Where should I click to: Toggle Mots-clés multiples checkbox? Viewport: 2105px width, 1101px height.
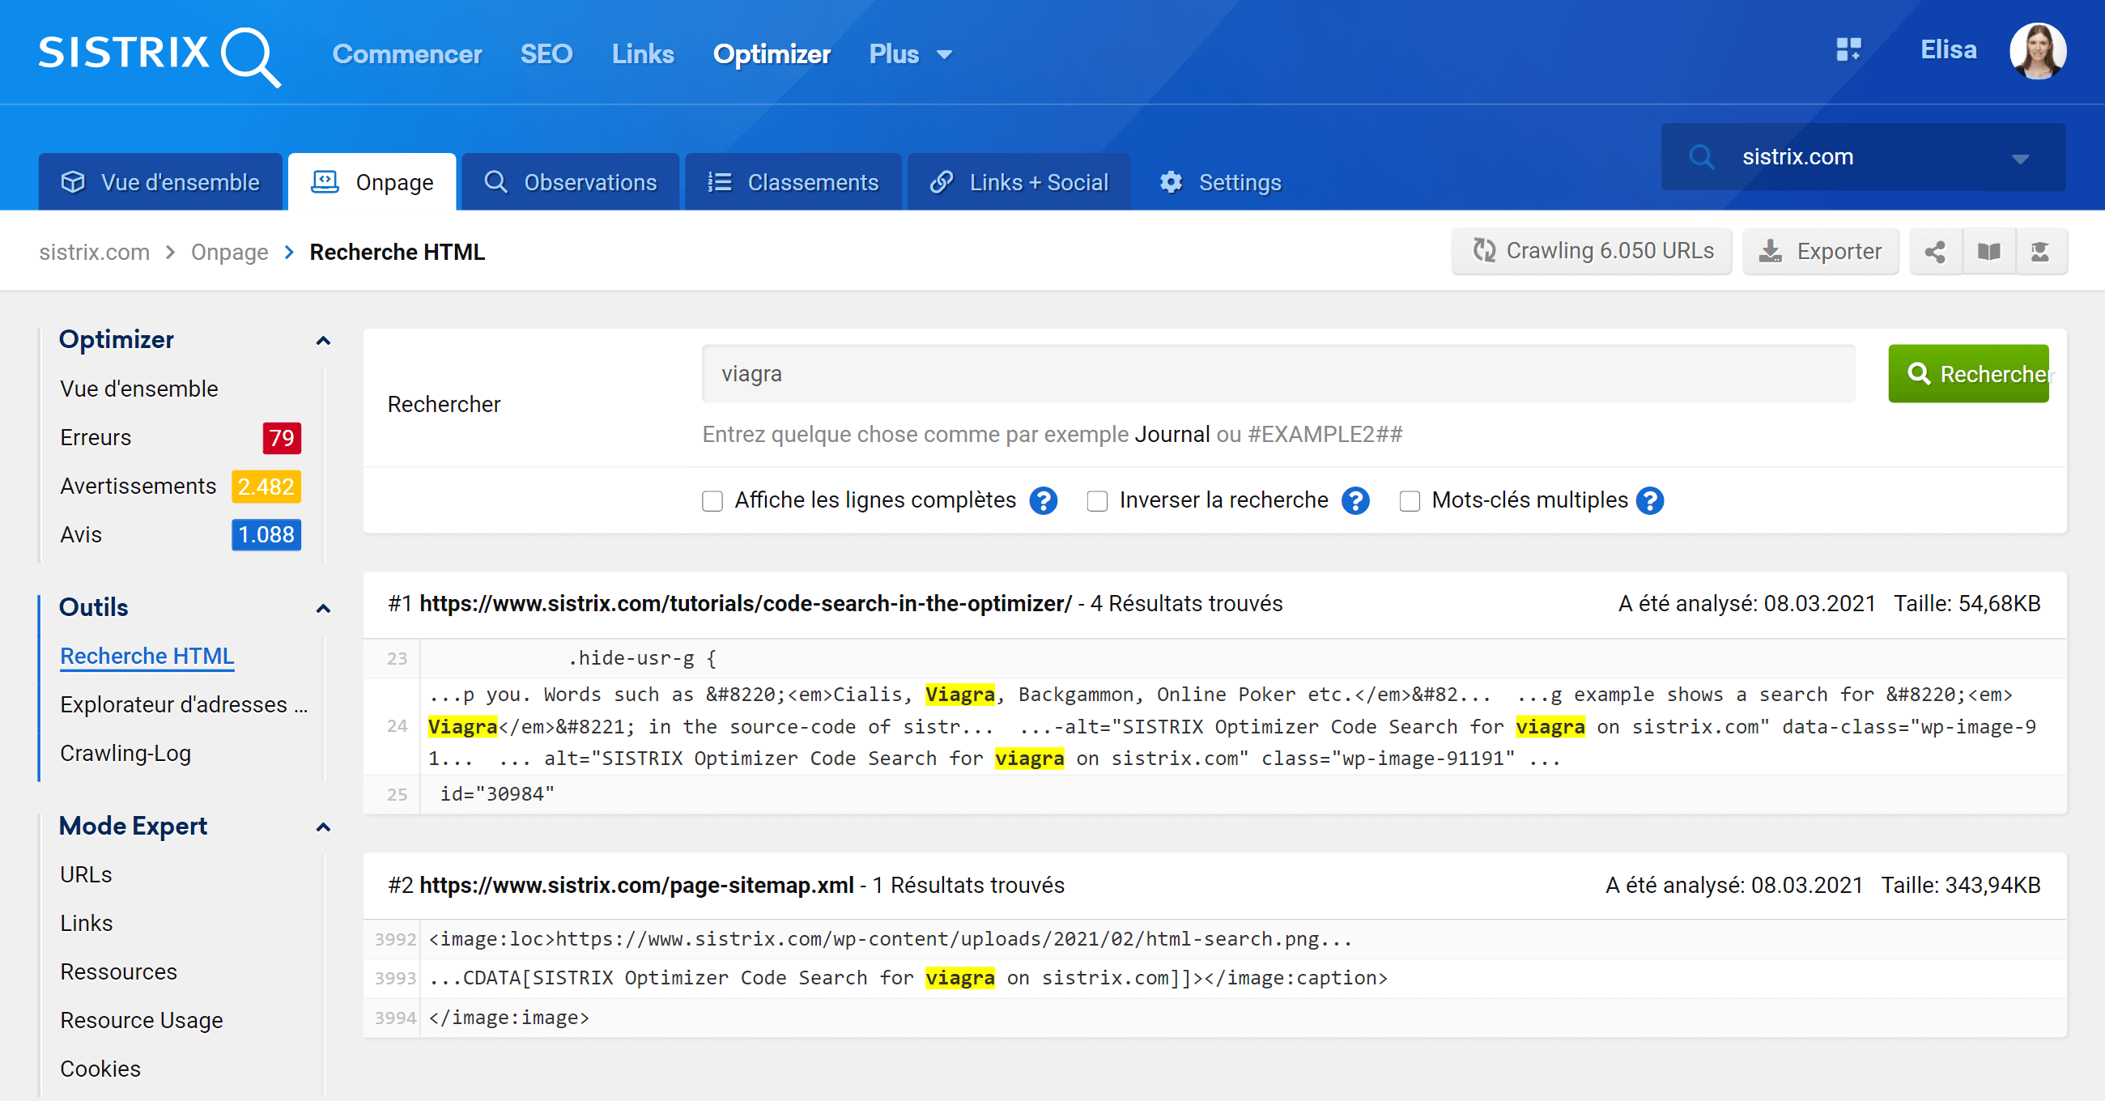(1410, 500)
